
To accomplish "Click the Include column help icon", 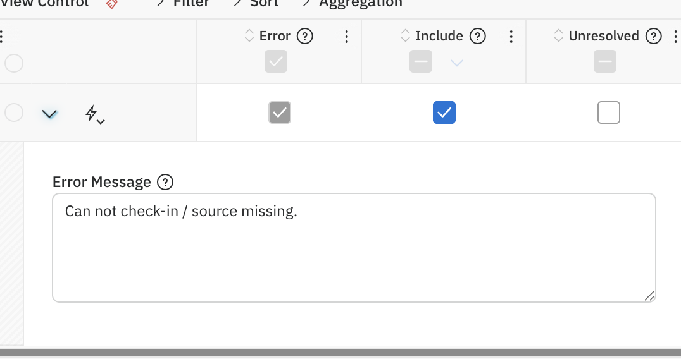I will 478,37.
